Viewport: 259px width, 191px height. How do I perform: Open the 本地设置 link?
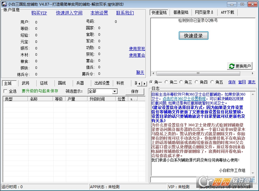tap(99, 13)
